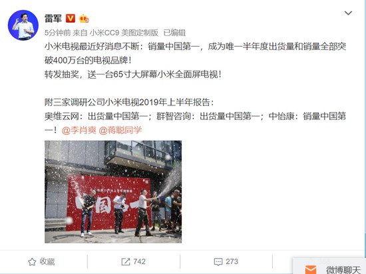366x274 pixels.
Task: Open the @李肖爽 mention
Action: [79, 130]
